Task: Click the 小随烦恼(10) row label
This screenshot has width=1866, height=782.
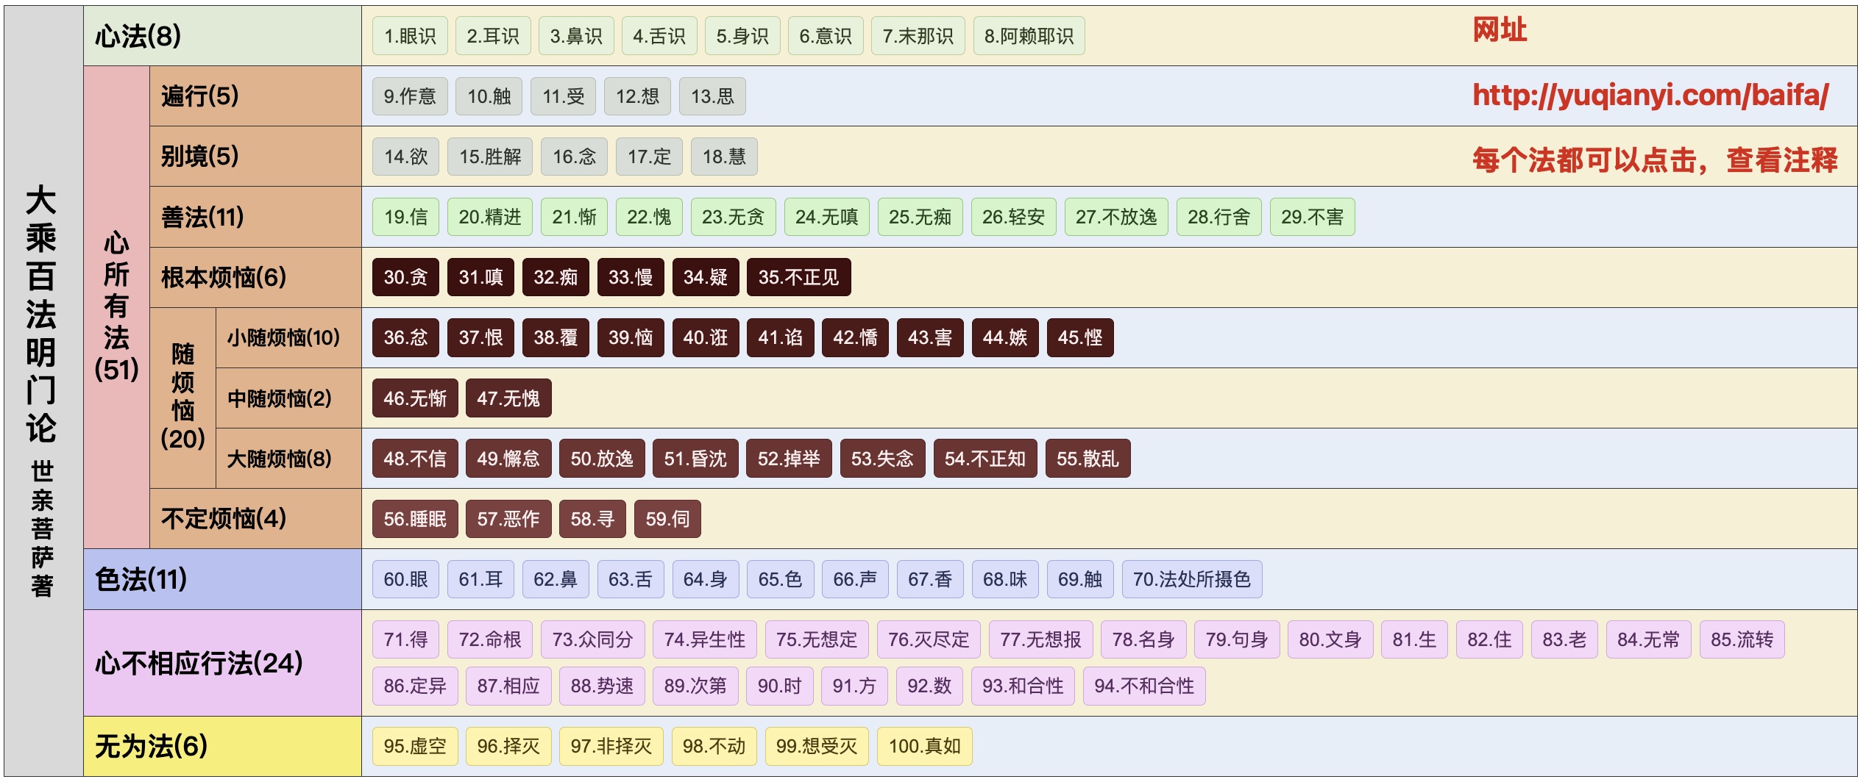Action: [289, 337]
